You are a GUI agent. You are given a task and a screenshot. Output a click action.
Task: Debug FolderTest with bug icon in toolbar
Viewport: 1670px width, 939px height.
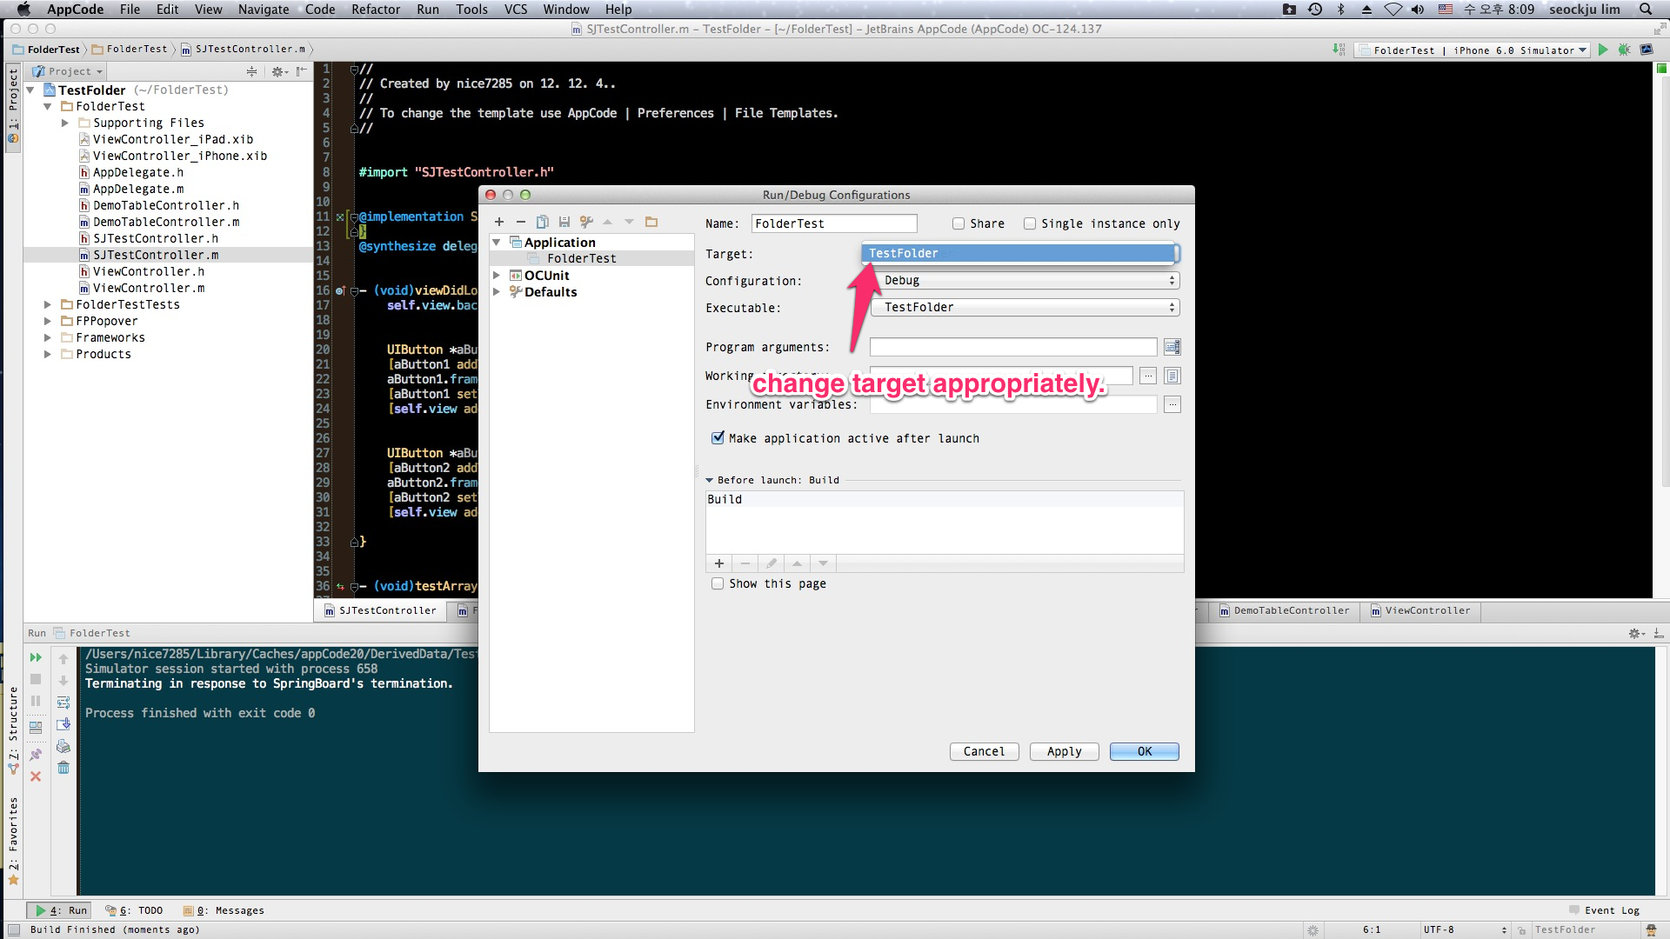1624,50
